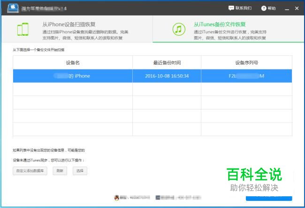The width and height of the screenshot is (305, 208).
Task: Click the phone contact icon at bottom
Action: coord(158,198)
